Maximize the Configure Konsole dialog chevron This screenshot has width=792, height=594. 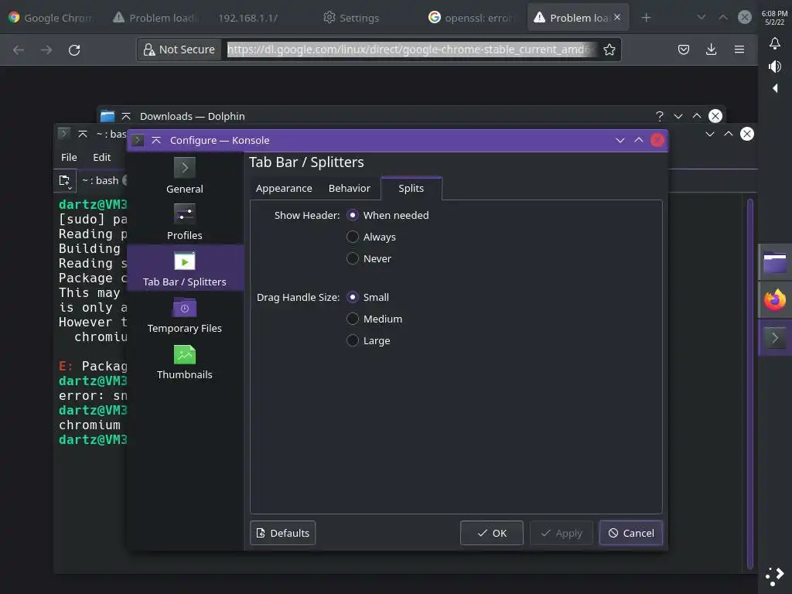[638, 140]
